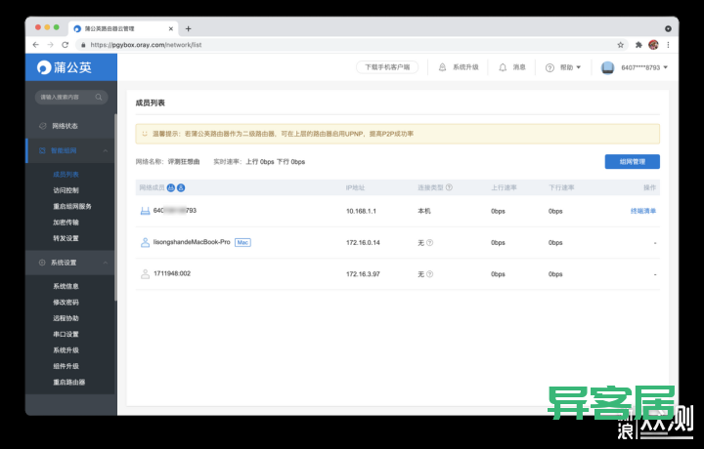The width and height of the screenshot is (704, 449).
Task: Open 组件升级 in the sidebar
Action: [66, 366]
